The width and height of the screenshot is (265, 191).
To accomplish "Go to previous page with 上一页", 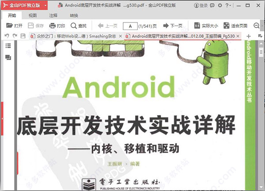I will pos(108,26).
